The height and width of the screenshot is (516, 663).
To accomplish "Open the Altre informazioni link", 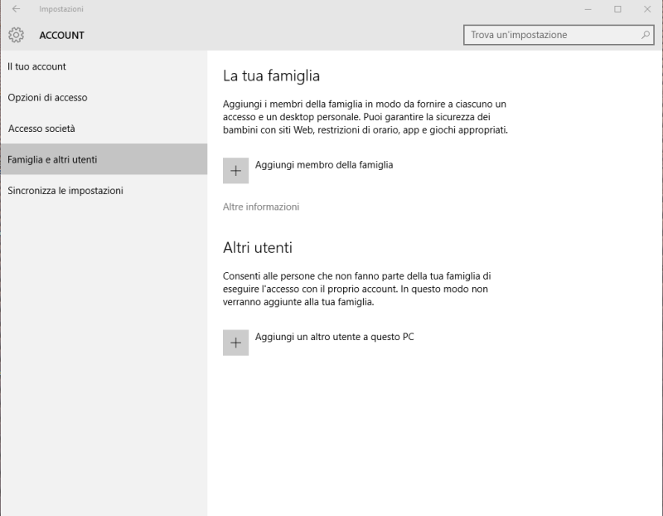I will [x=261, y=207].
